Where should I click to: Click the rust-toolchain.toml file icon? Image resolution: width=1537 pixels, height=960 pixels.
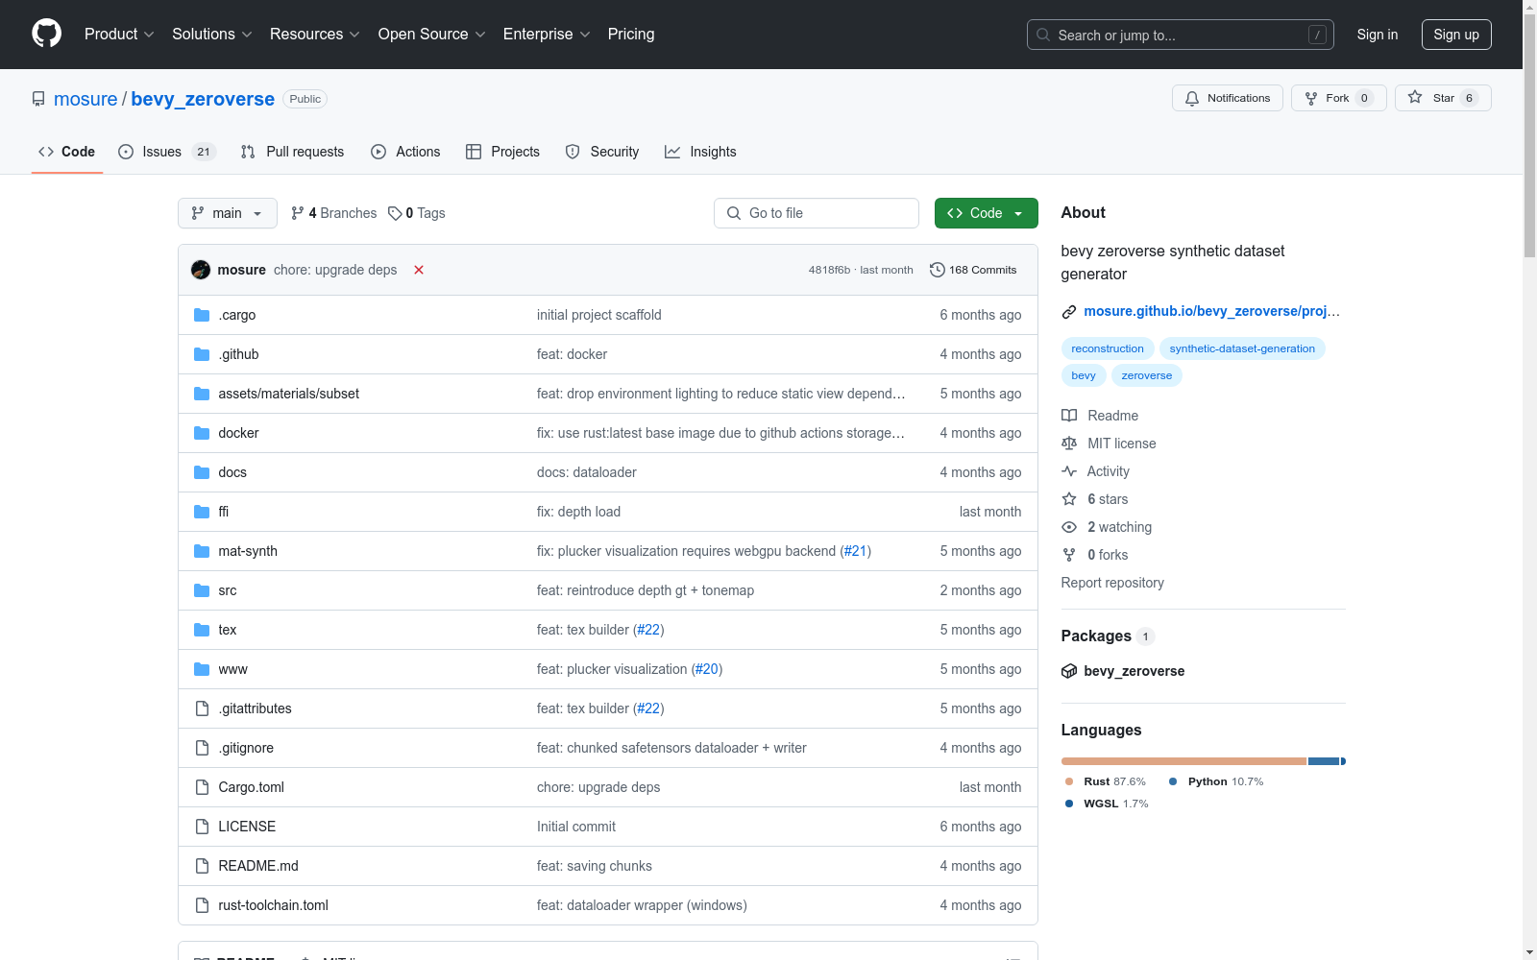(x=202, y=905)
